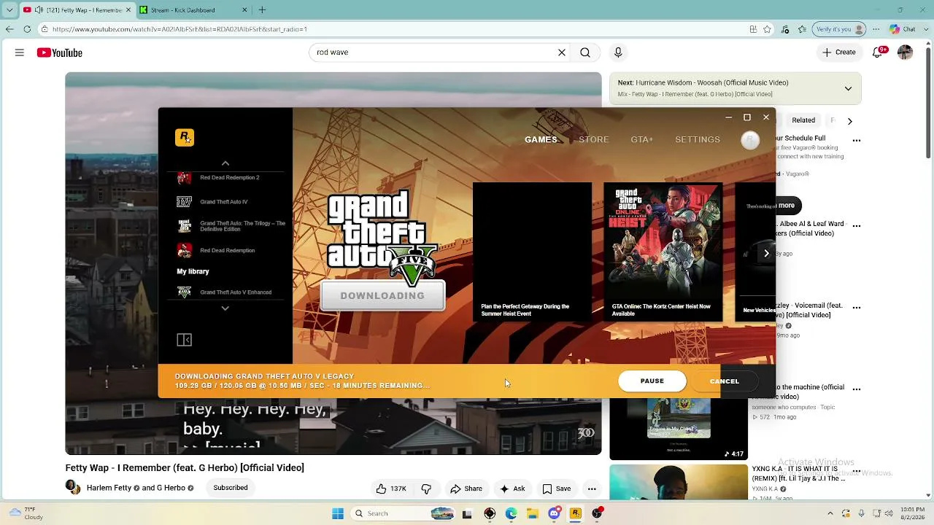Click the YouTube search field with 'rod wave'
The width and height of the screenshot is (934, 525).
click(x=434, y=52)
